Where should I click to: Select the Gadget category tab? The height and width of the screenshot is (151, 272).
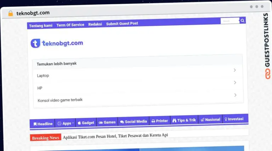point(86,123)
